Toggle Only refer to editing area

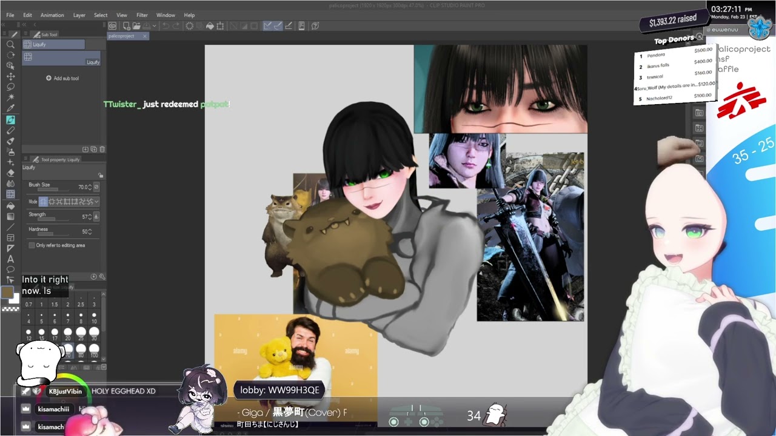coord(32,245)
